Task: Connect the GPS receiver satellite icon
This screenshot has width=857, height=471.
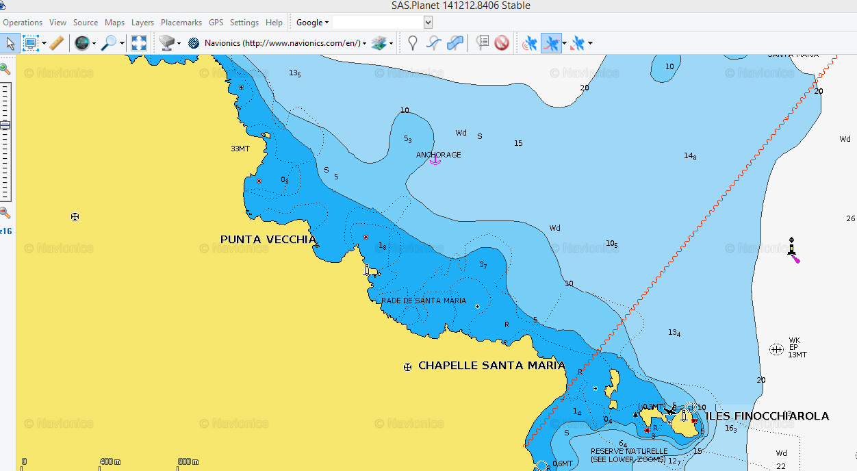Action: pyautogui.click(x=529, y=43)
